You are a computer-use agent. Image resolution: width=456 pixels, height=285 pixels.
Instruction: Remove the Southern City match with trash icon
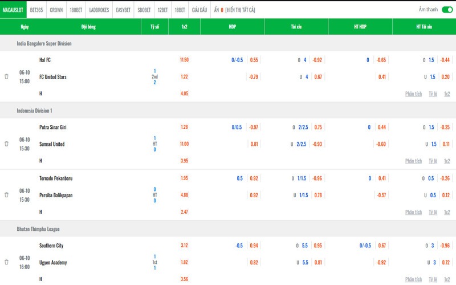point(6,262)
